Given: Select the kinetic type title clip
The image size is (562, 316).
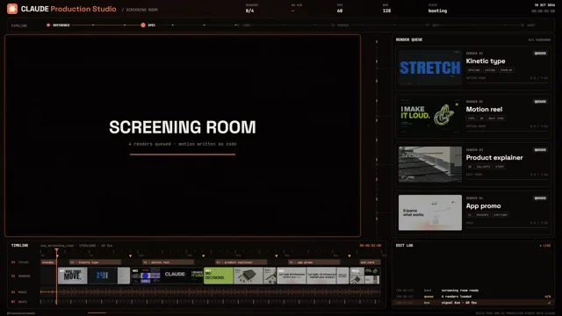Looking at the screenshot, I should 95,262.
